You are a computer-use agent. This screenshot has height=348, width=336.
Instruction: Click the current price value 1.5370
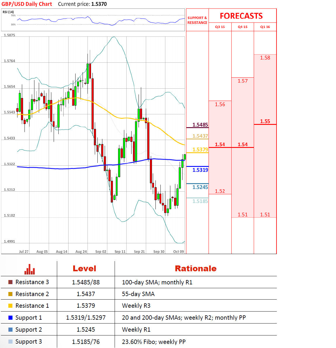point(99,4)
